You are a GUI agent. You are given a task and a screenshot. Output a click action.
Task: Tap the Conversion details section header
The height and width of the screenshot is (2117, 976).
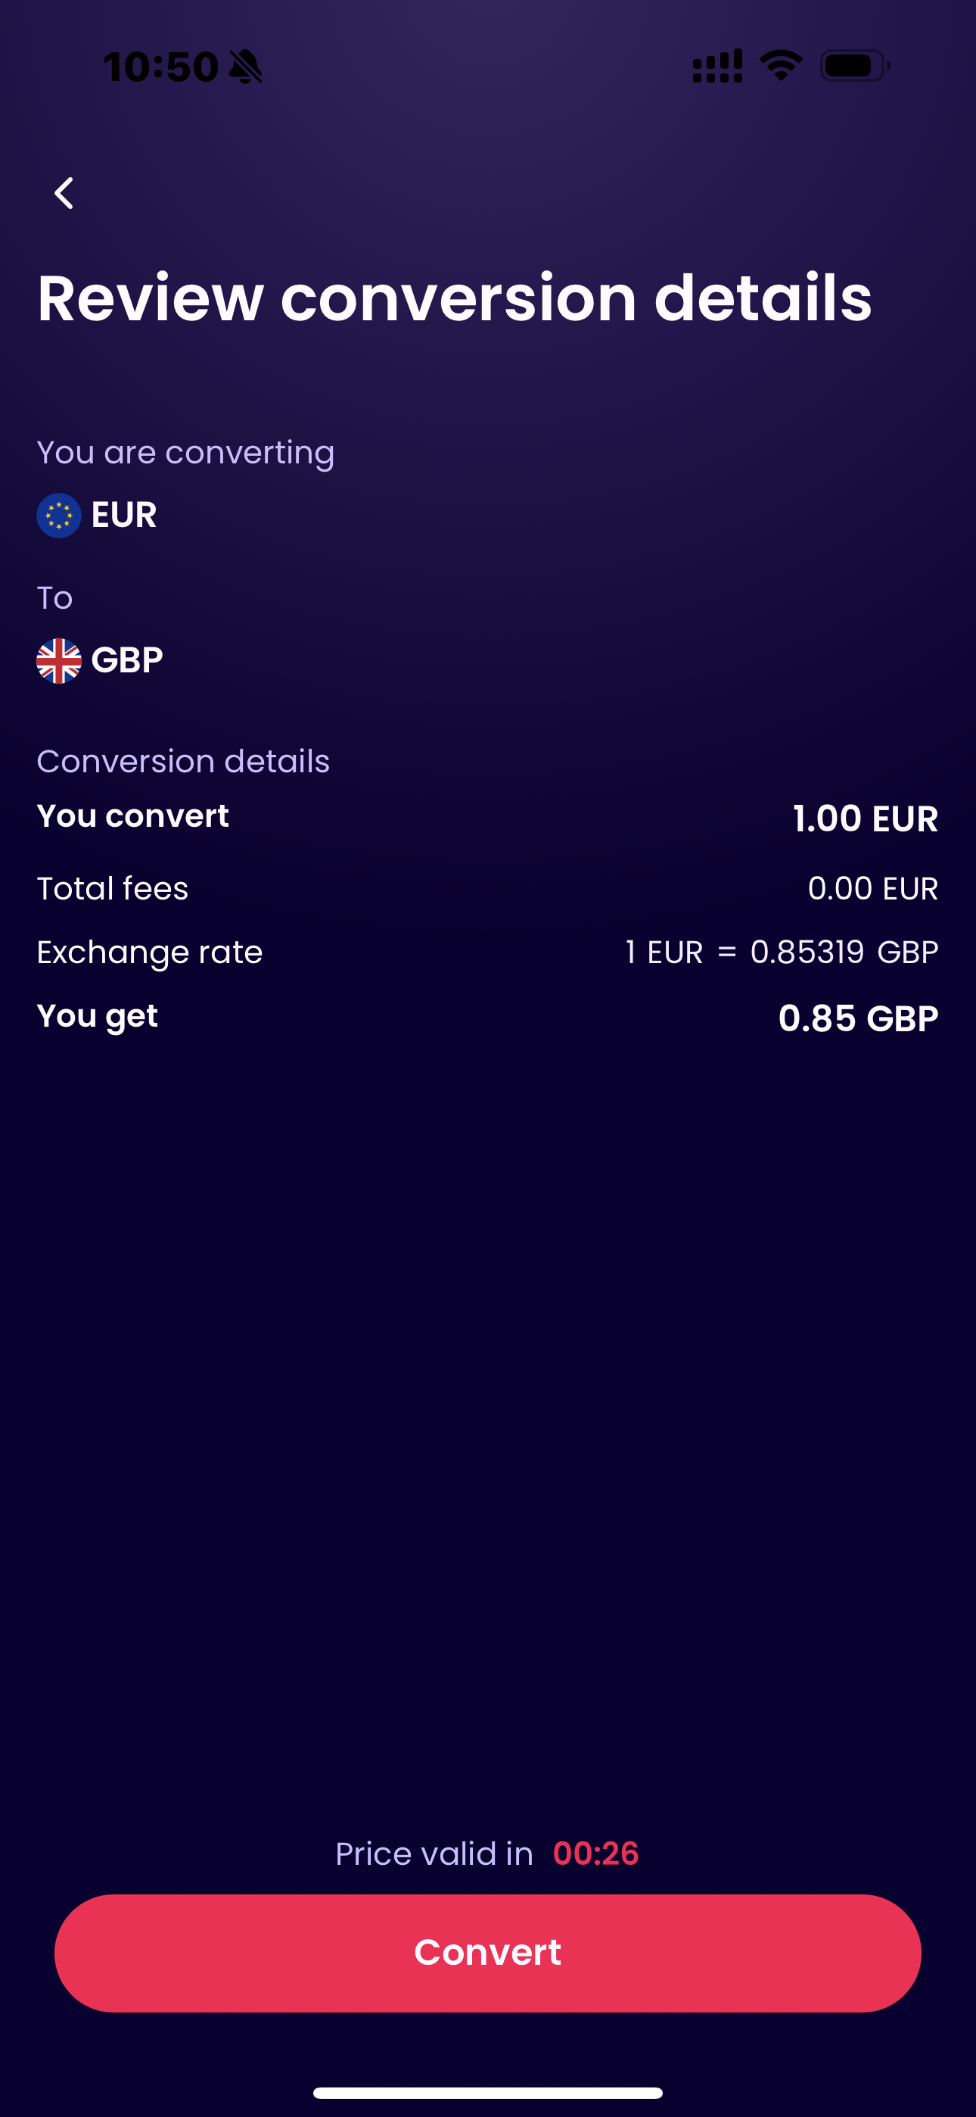183,761
